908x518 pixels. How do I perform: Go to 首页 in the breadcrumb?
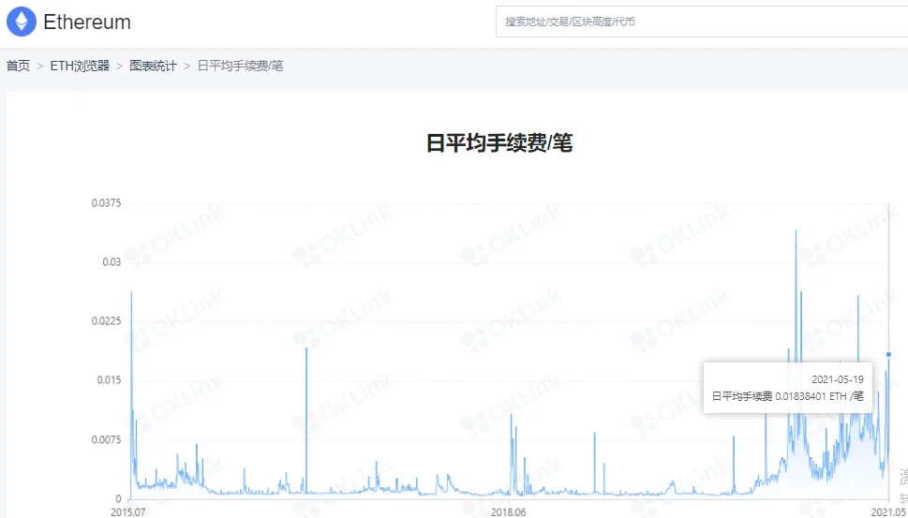point(18,66)
